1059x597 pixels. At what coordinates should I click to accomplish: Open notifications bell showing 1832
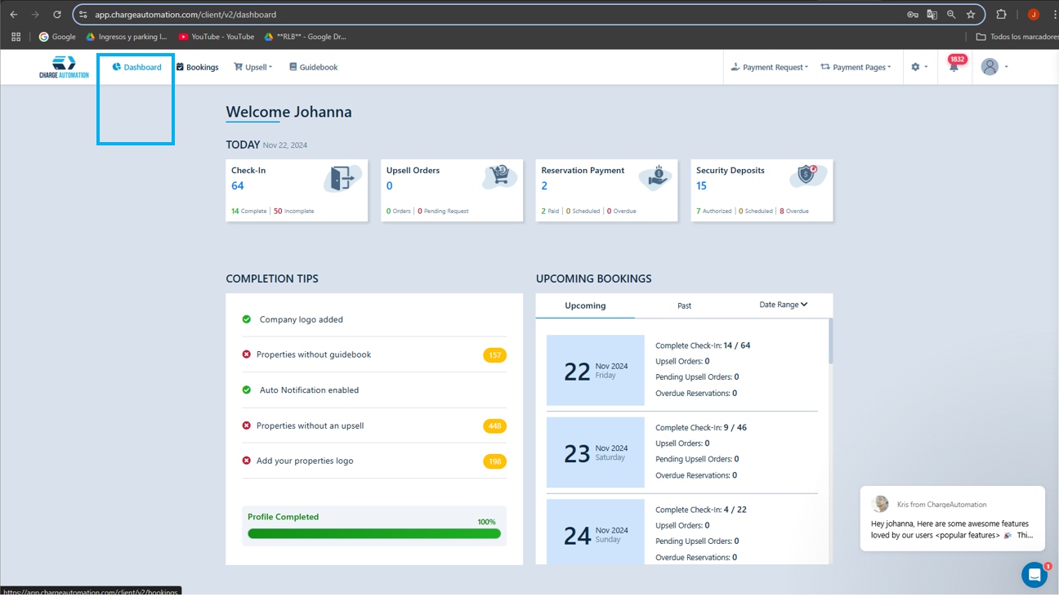tap(954, 65)
